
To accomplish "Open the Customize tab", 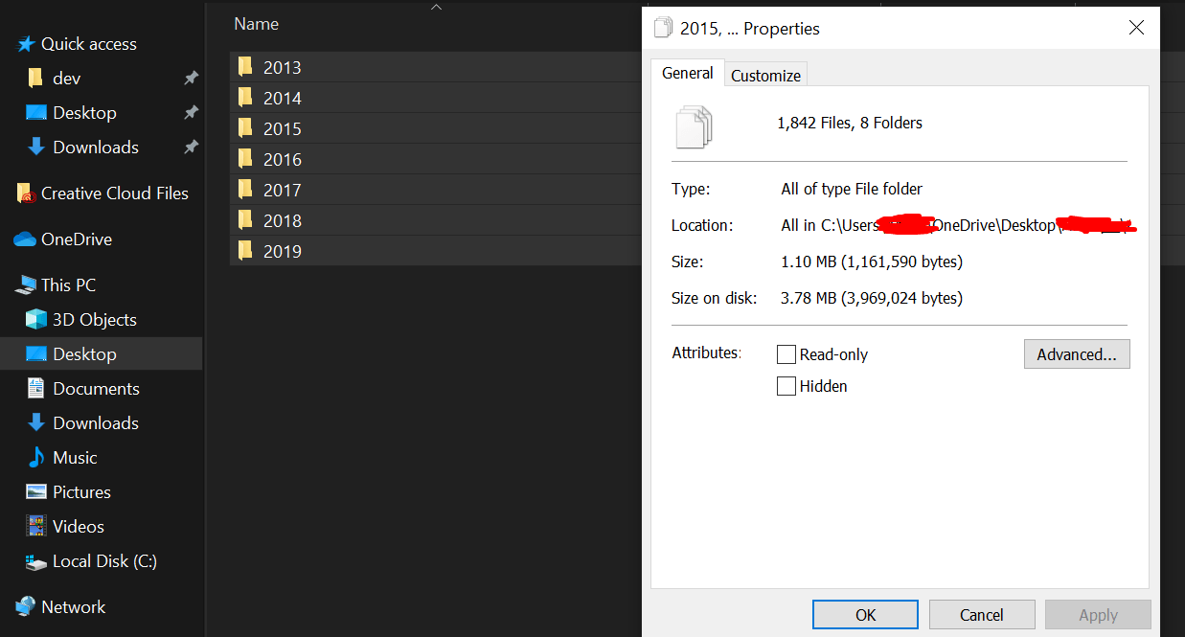I will 765,76.
